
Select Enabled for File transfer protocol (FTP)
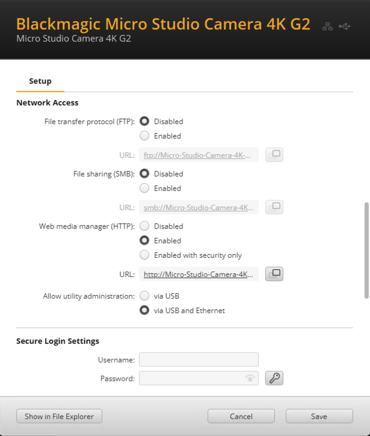pyautogui.click(x=144, y=135)
